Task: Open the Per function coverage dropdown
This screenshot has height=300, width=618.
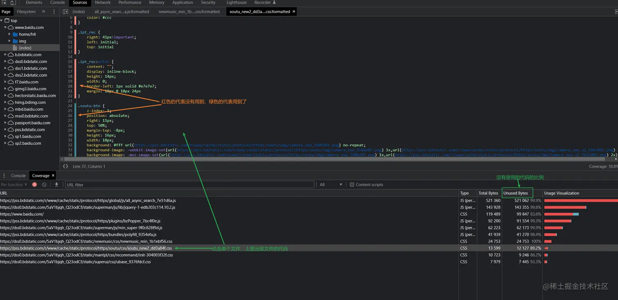Action: pyautogui.click(x=14, y=184)
